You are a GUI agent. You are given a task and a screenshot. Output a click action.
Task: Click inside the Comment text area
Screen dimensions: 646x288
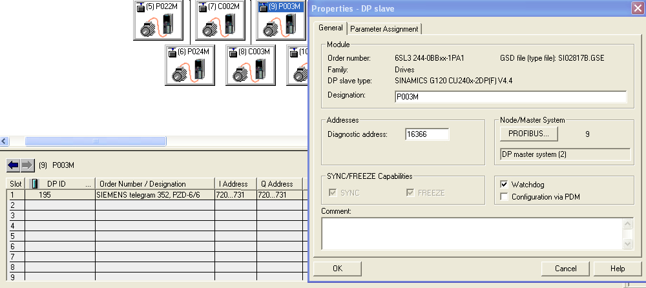[472, 233]
